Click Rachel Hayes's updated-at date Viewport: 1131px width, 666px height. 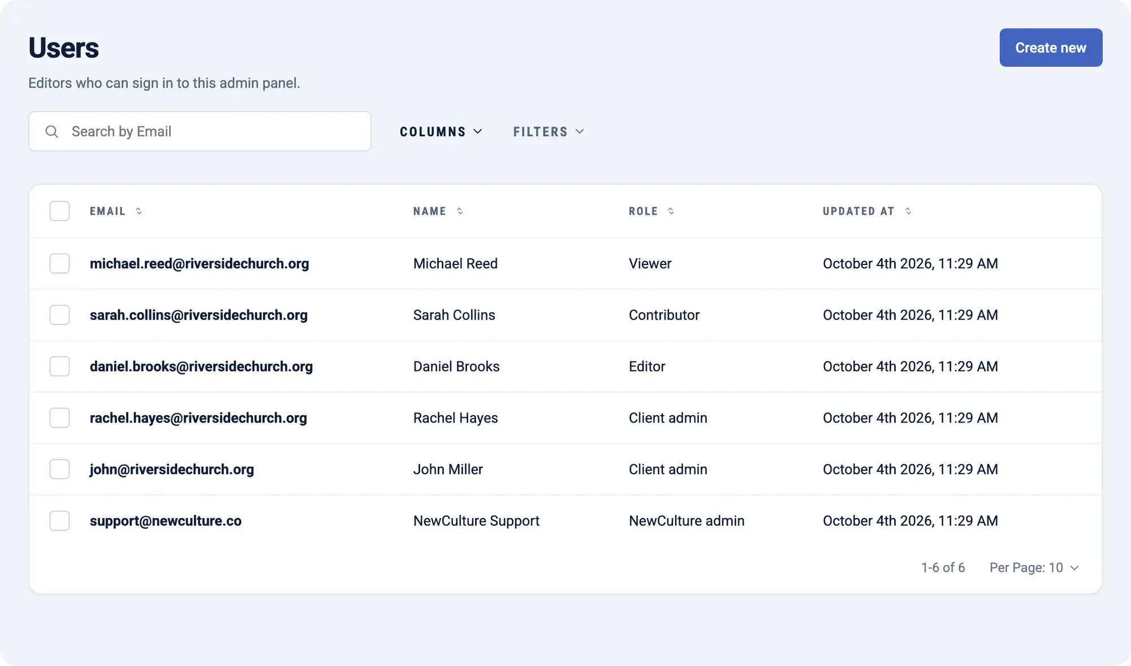coord(910,418)
